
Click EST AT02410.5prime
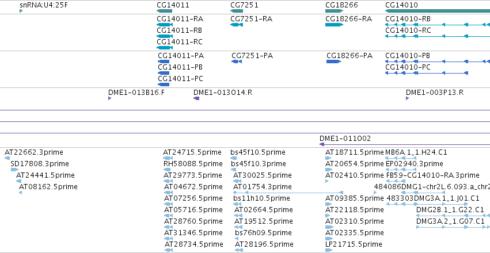(x=354, y=175)
